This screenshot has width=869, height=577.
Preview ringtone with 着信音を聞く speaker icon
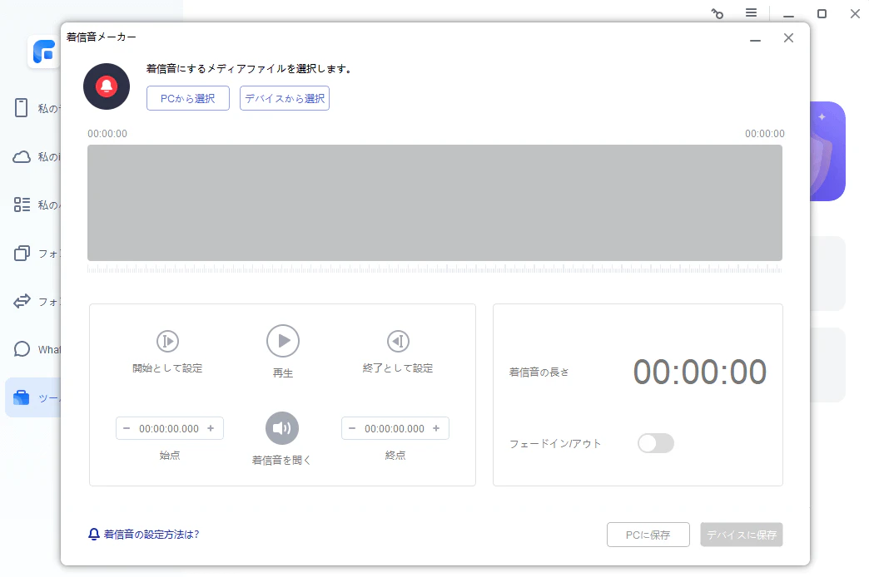282,428
